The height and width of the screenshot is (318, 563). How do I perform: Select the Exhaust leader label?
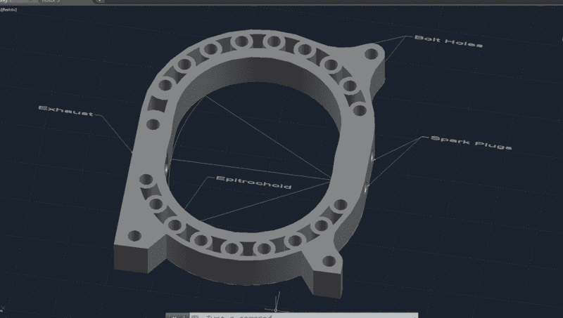tap(66, 111)
